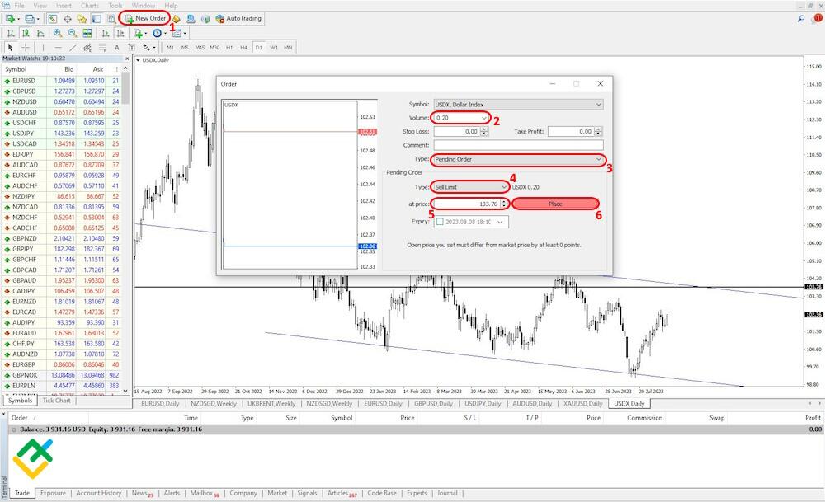Screen dimensions: 825x502
Task: Click the at price input field
Action: tap(466, 204)
